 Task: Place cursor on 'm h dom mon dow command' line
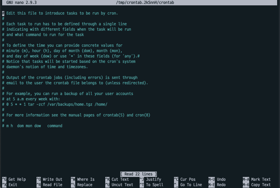click(x=32, y=125)
